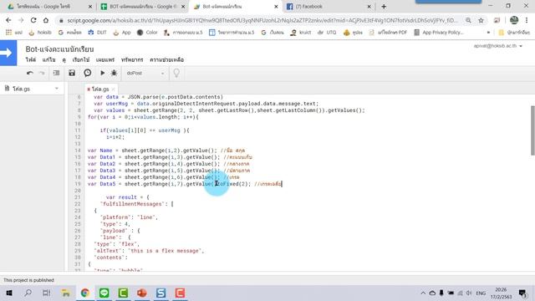Viewport: 535px width, 301px height.
Task: Open the เรียกใช้ (Run) menu
Action: pyautogui.click(x=81, y=59)
